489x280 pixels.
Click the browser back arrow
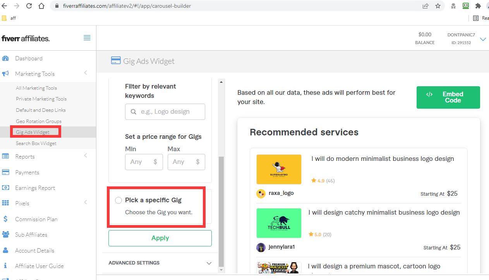tap(5, 6)
